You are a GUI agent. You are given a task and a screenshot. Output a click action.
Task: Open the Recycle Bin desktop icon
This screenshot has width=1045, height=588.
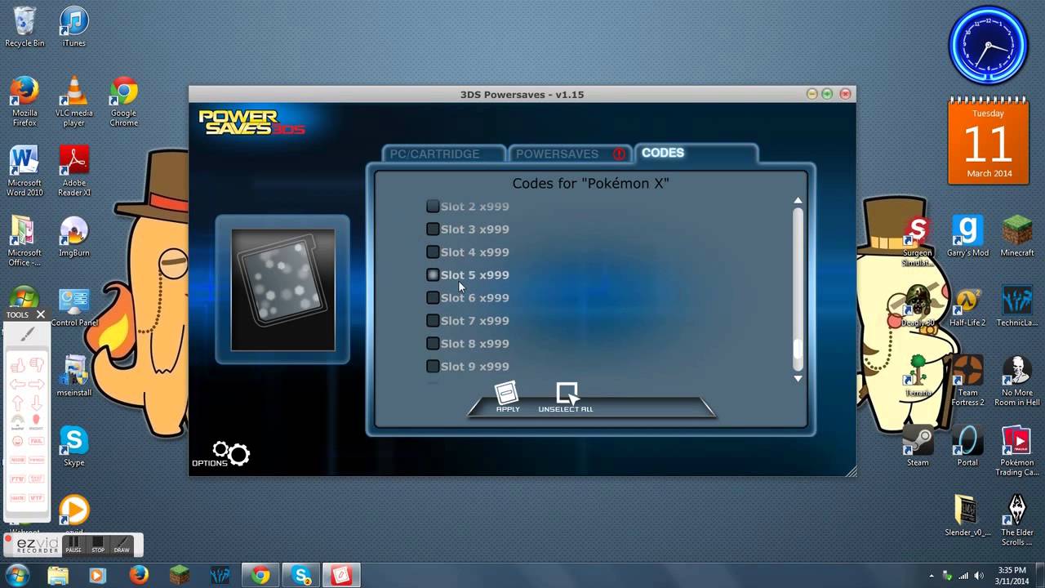(24, 27)
